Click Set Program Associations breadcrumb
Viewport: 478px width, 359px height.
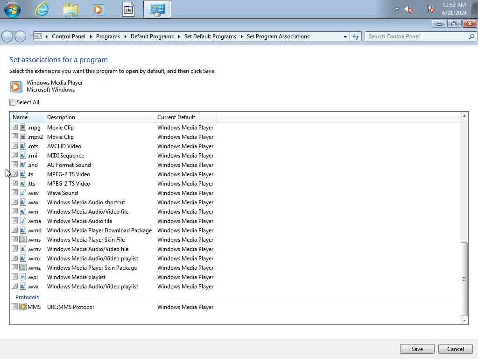click(x=278, y=36)
